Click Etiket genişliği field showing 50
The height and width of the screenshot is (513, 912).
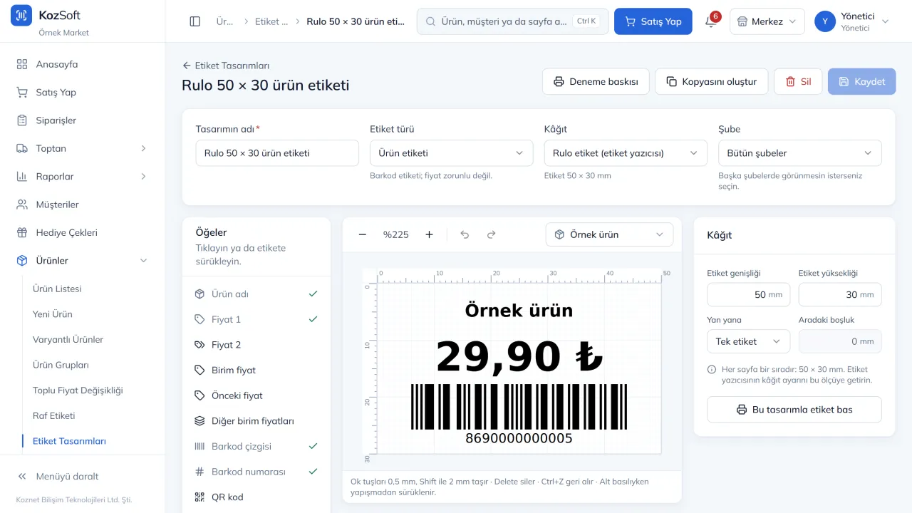pos(748,294)
